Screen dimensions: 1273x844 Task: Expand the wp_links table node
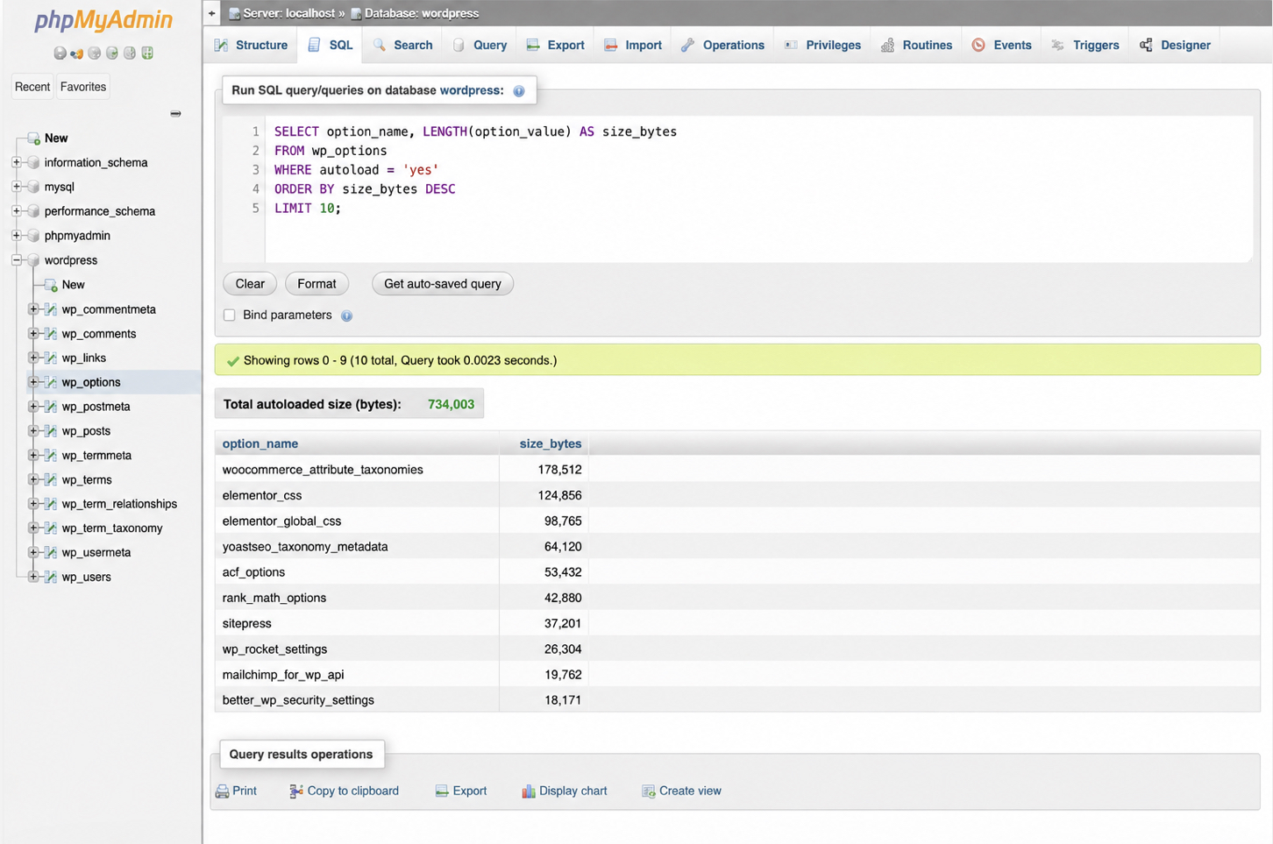(33, 358)
